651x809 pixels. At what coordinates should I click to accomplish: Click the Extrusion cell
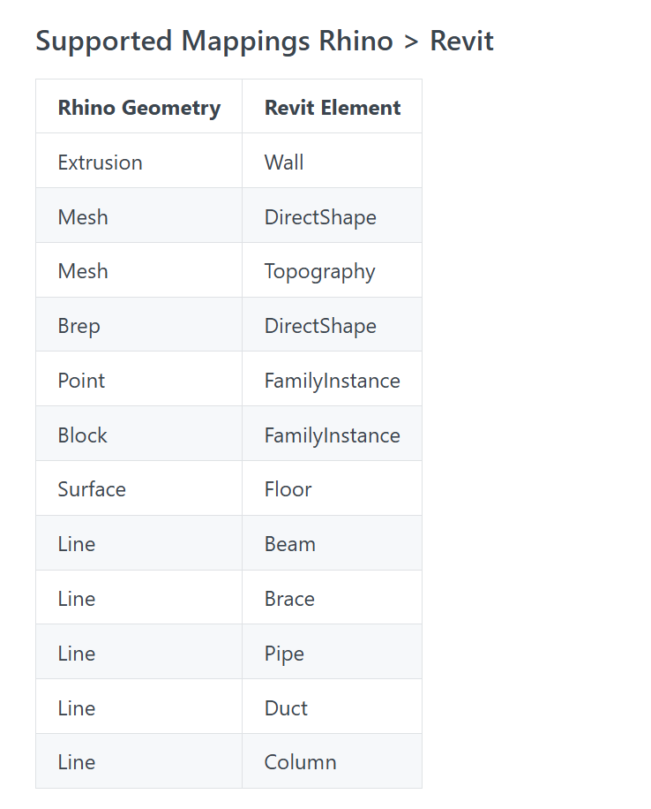[138, 161]
